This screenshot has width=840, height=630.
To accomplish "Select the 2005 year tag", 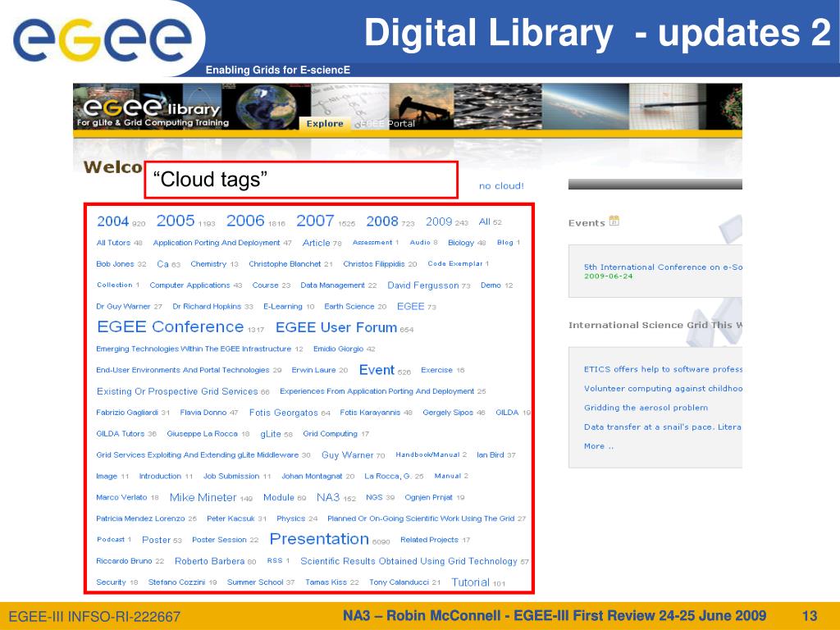I will pyautogui.click(x=176, y=220).
